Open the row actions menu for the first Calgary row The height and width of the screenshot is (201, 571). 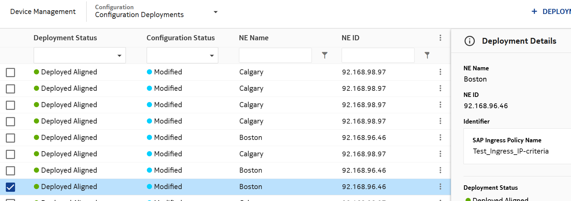[440, 72]
